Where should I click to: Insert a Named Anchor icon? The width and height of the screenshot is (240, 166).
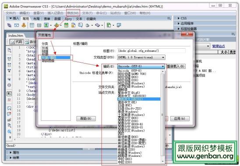click(x=24, y=25)
